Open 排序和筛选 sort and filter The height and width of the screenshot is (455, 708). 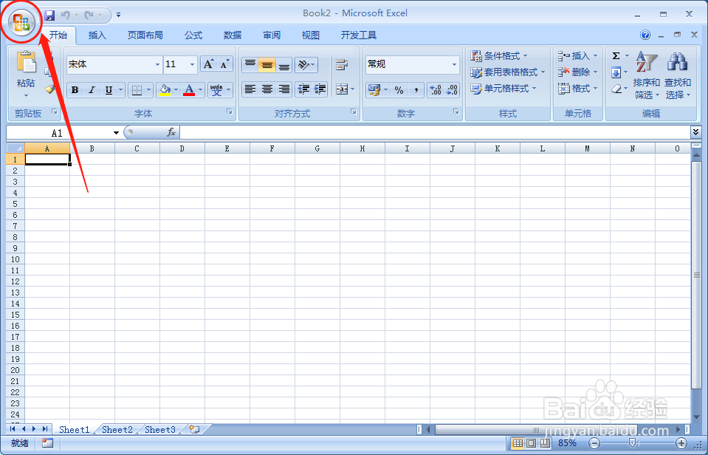647,75
